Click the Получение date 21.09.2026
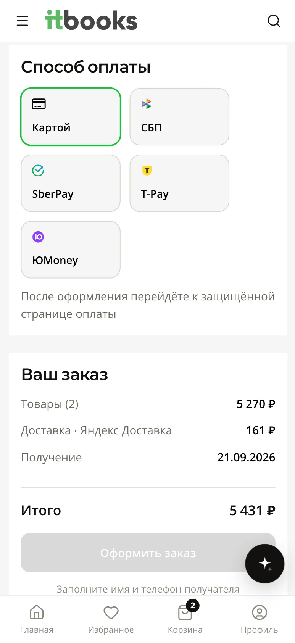 click(x=246, y=457)
